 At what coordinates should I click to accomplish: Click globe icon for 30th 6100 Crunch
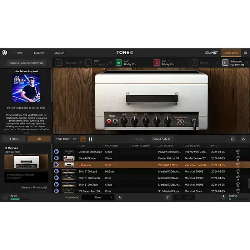56,177
